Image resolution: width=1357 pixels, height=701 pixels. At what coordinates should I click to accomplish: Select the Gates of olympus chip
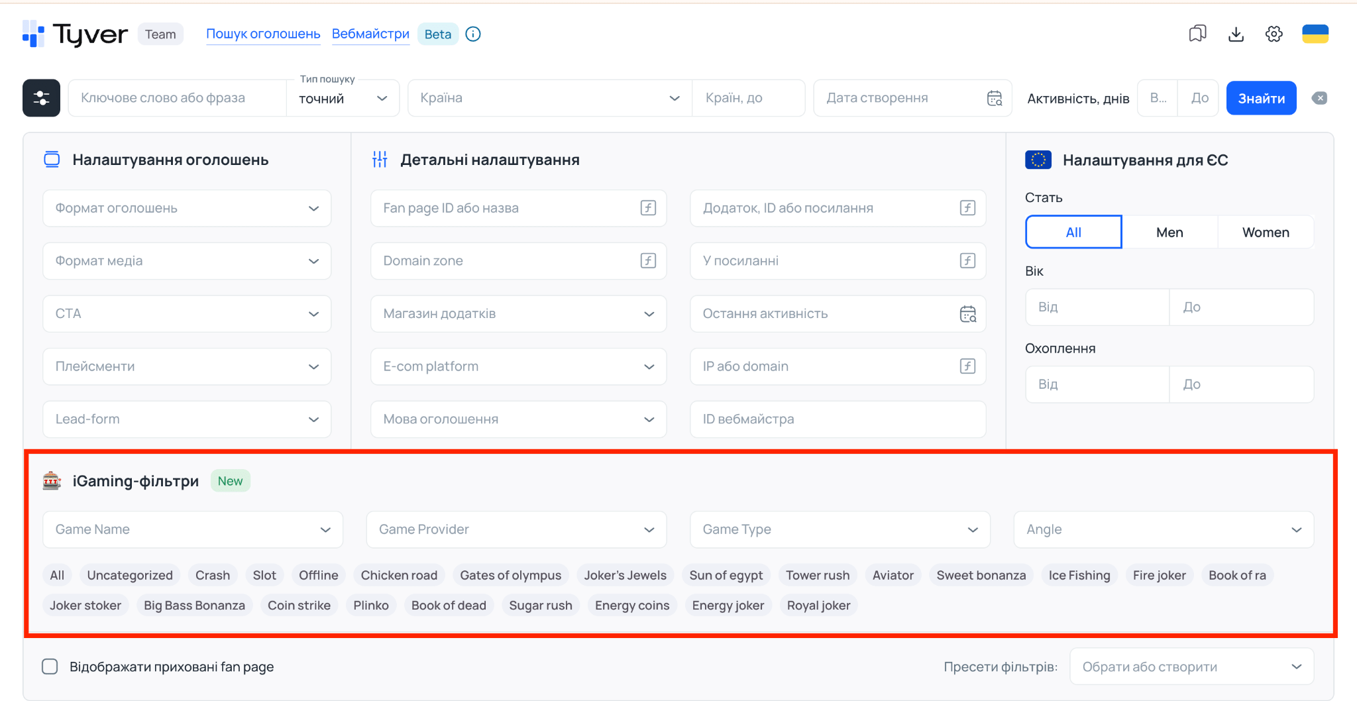pyautogui.click(x=511, y=575)
